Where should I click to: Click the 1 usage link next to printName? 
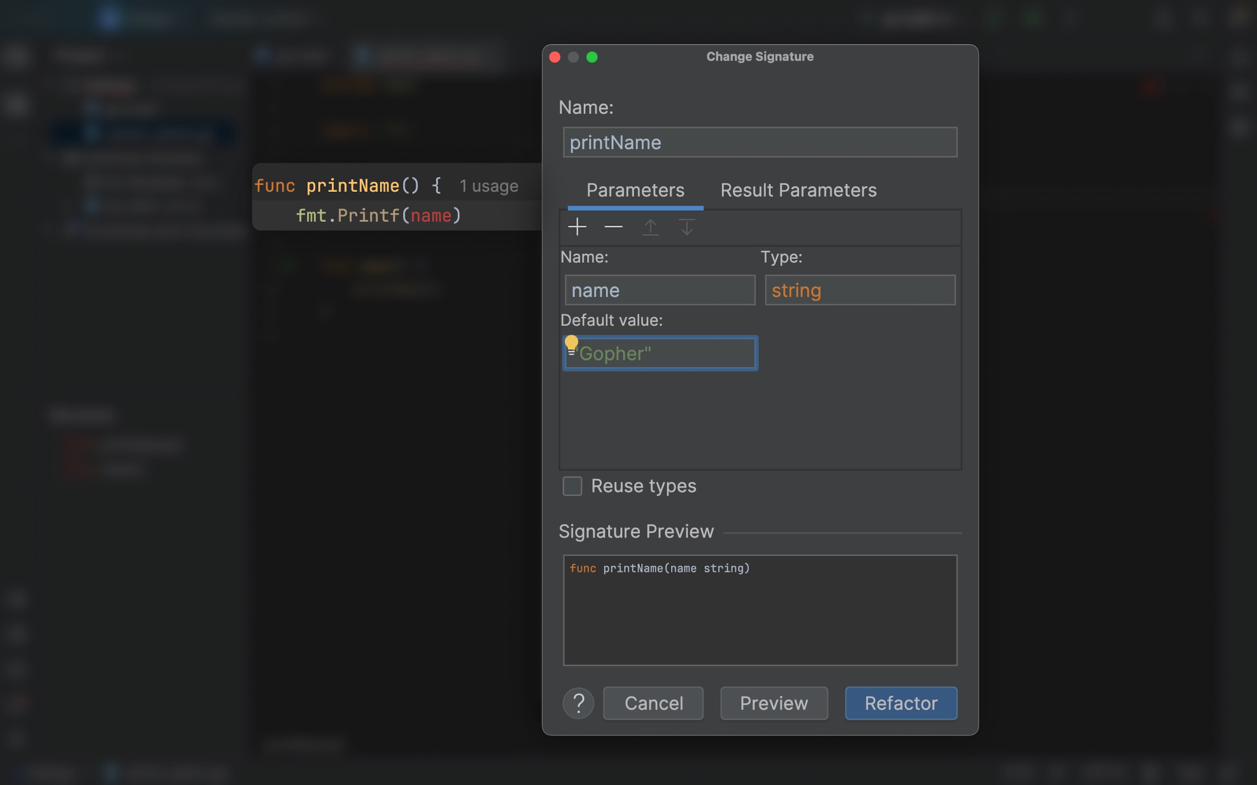488,185
